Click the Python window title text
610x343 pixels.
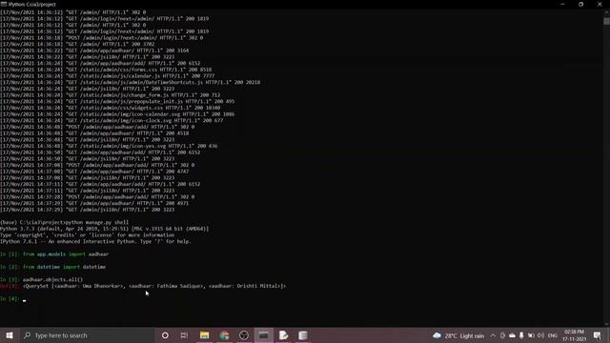coord(31,4)
